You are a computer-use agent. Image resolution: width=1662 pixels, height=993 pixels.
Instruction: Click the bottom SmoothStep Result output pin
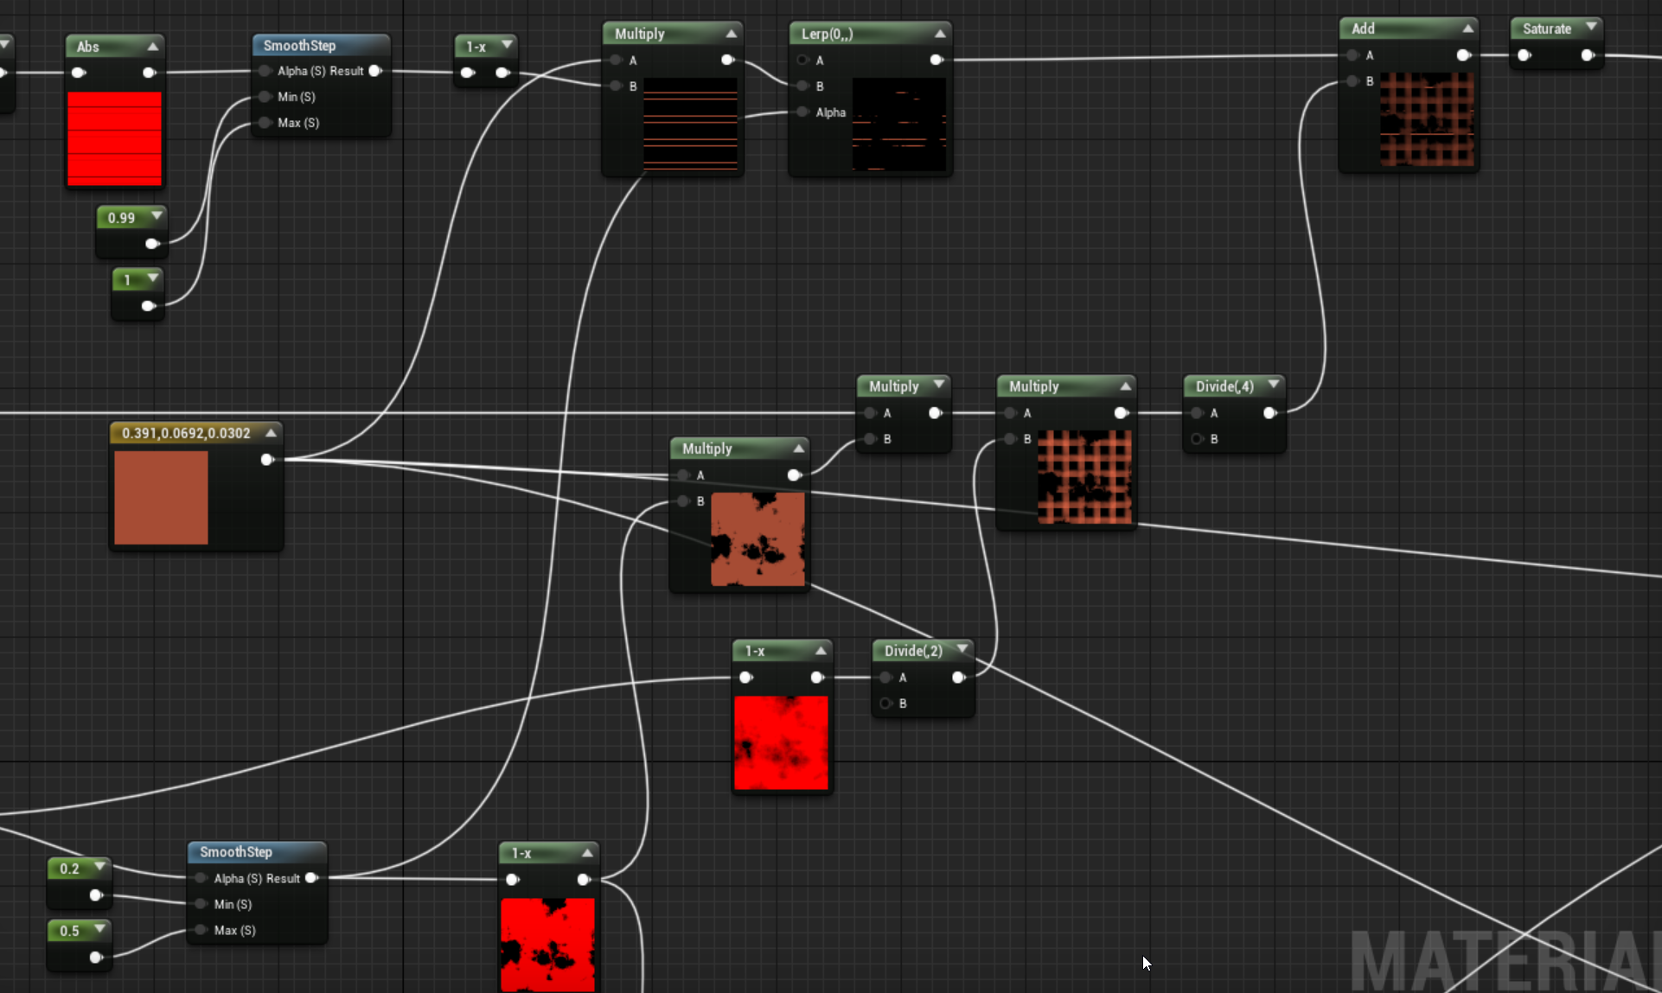click(311, 878)
